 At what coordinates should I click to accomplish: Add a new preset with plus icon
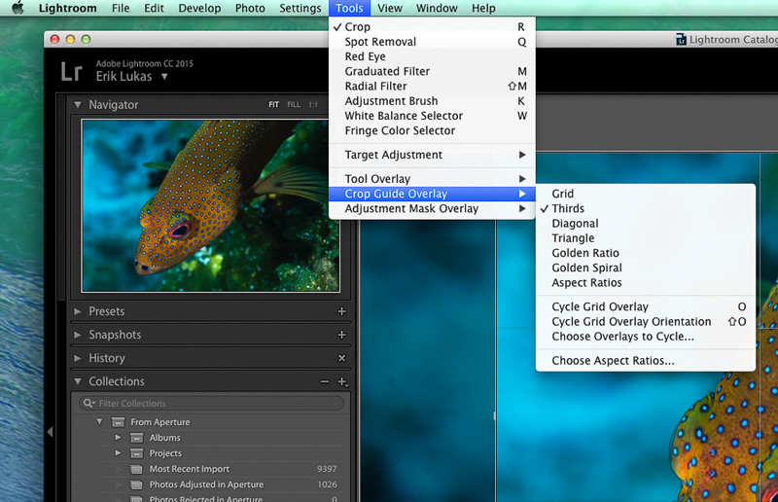341,311
